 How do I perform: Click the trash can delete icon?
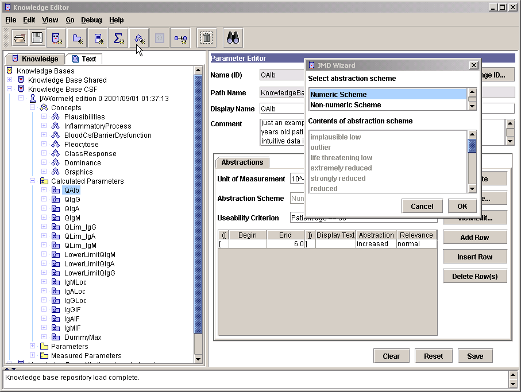(x=206, y=38)
